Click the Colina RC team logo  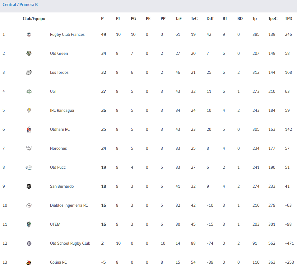pos(29,262)
